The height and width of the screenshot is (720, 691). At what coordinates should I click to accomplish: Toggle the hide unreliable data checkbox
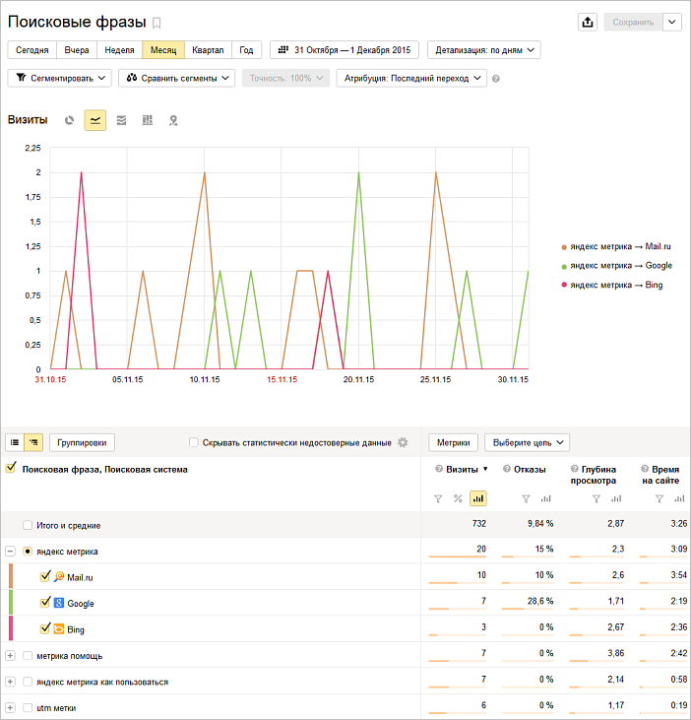click(x=194, y=442)
